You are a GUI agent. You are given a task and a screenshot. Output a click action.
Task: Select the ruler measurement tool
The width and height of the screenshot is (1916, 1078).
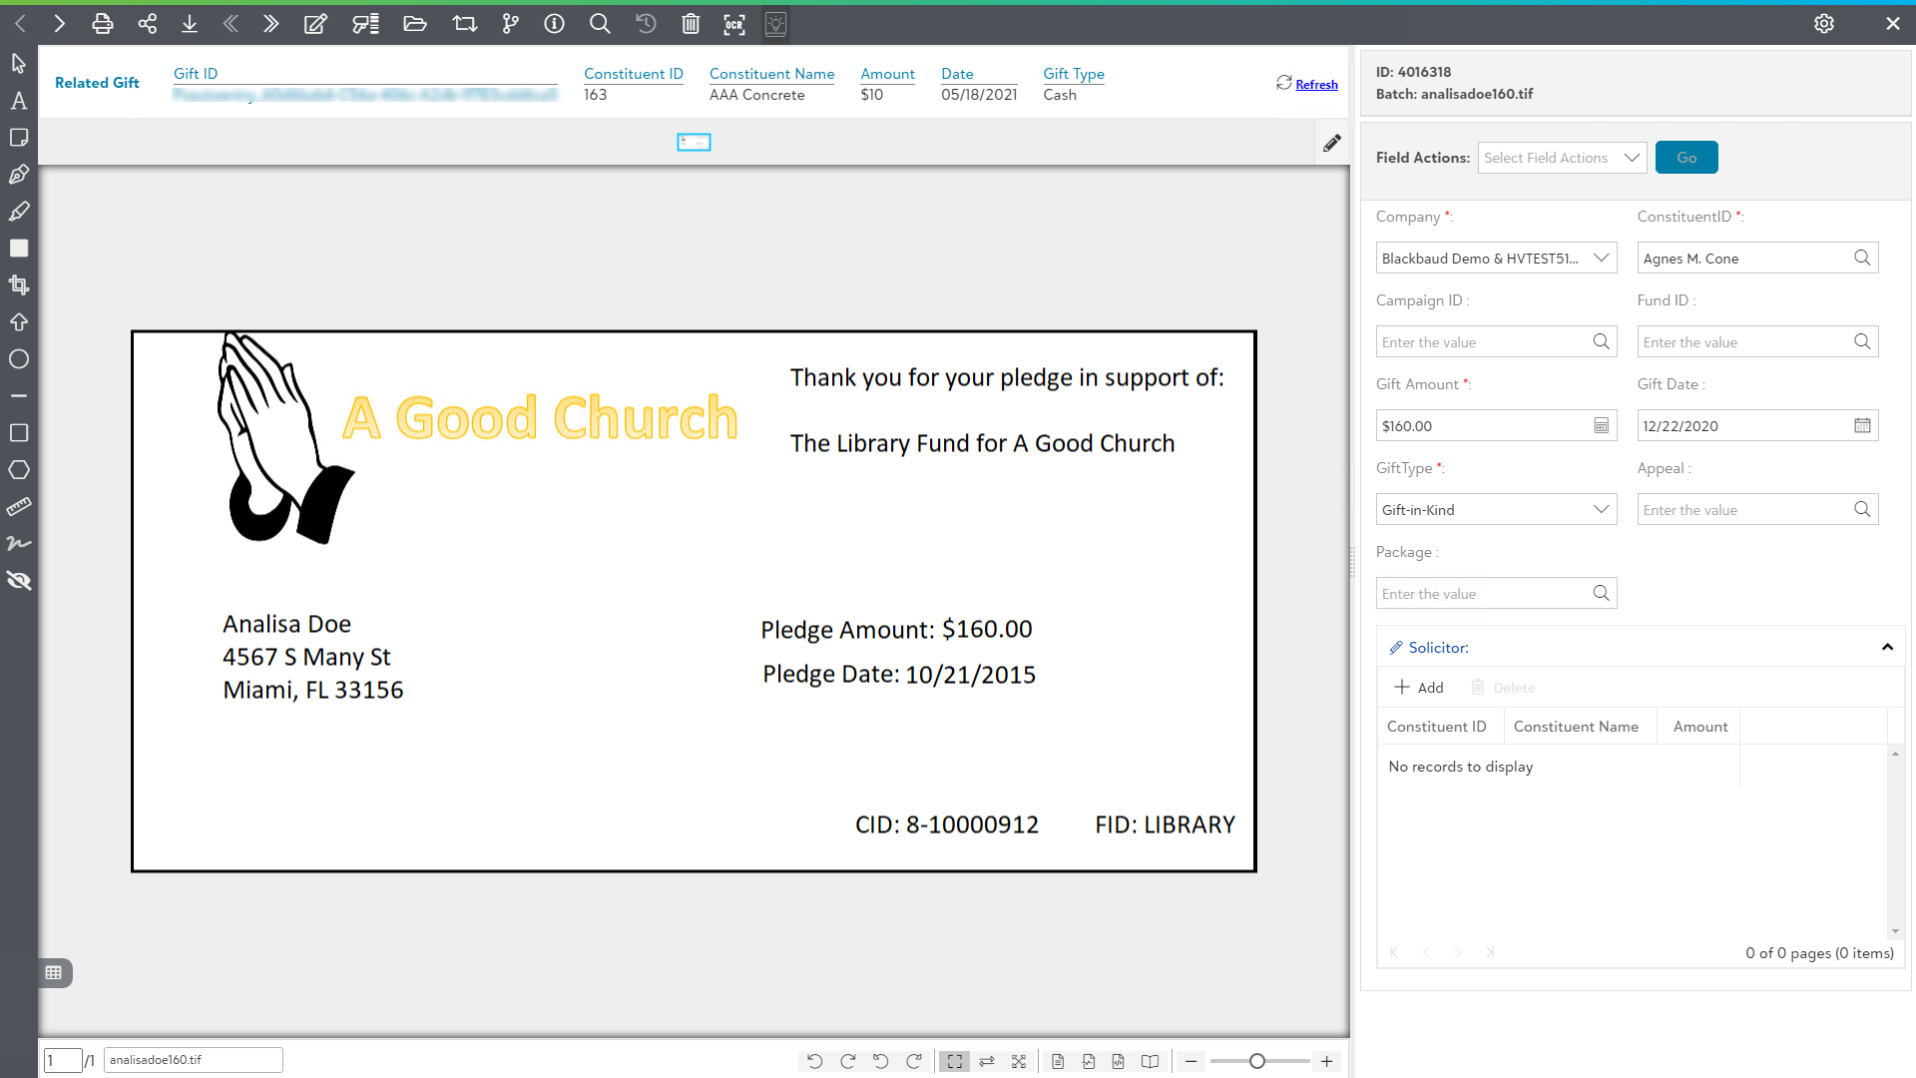tap(18, 507)
